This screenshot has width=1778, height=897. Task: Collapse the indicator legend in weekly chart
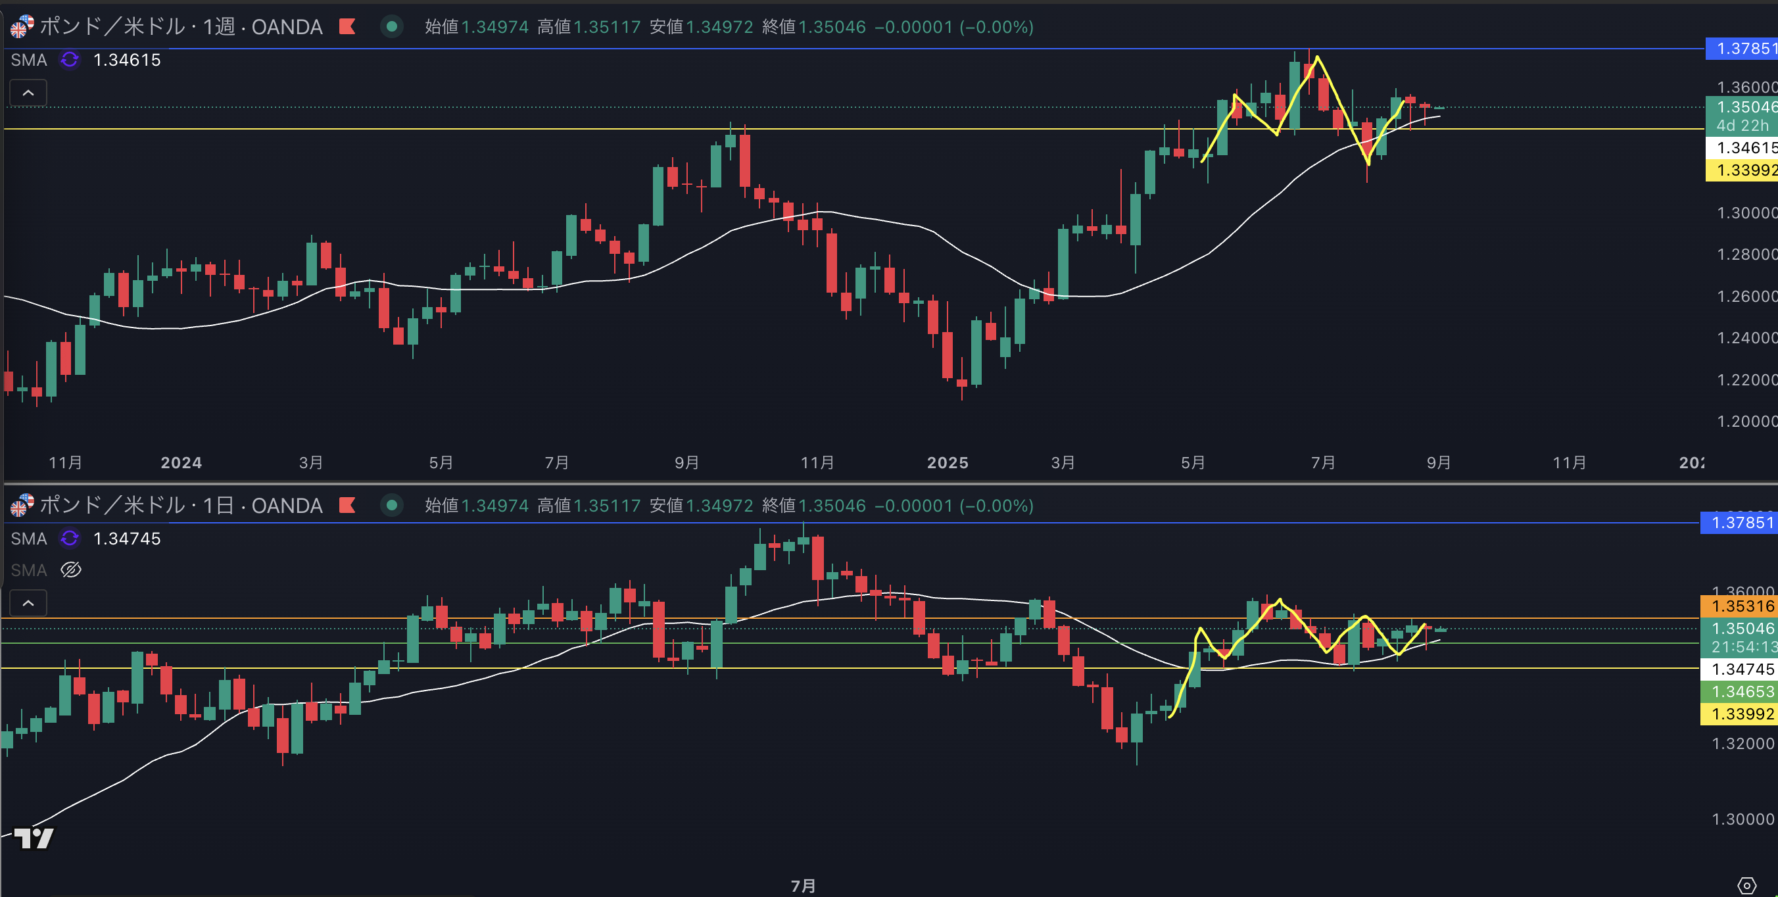pyautogui.click(x=28, y=93)
